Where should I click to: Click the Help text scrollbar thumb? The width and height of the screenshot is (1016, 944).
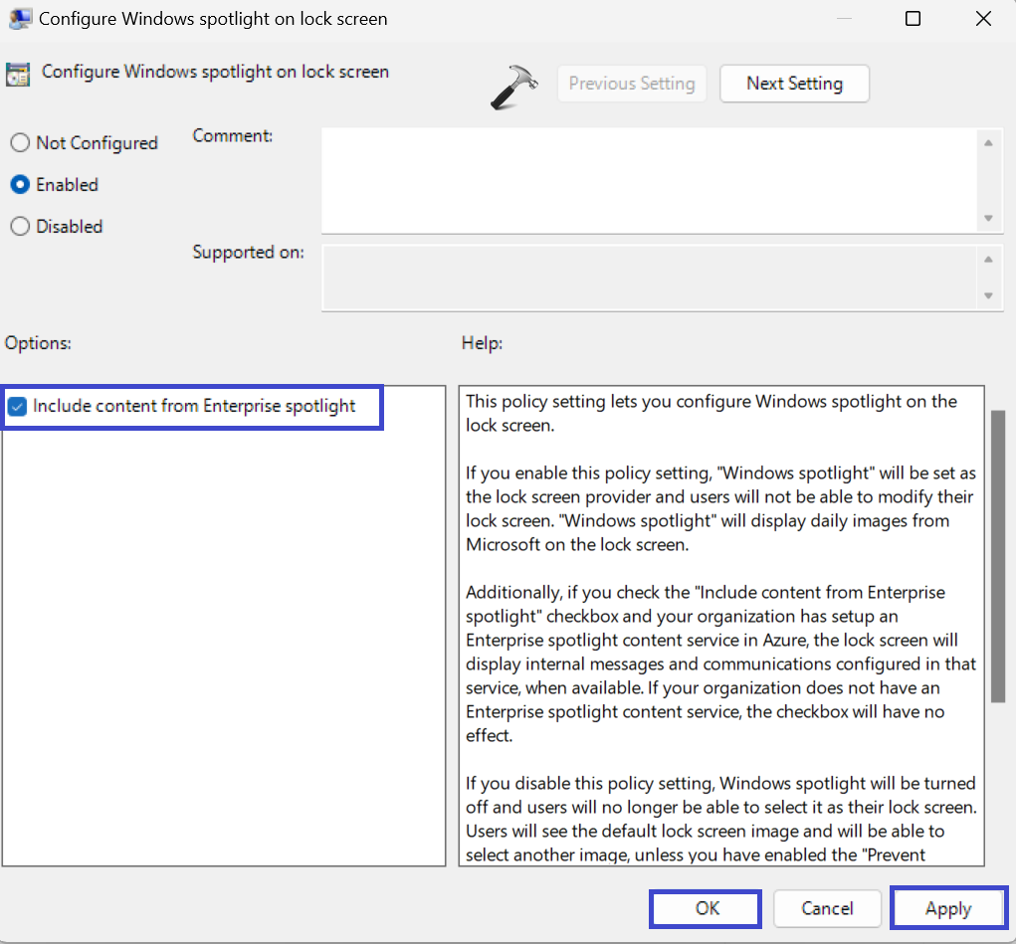pos(997,557)
